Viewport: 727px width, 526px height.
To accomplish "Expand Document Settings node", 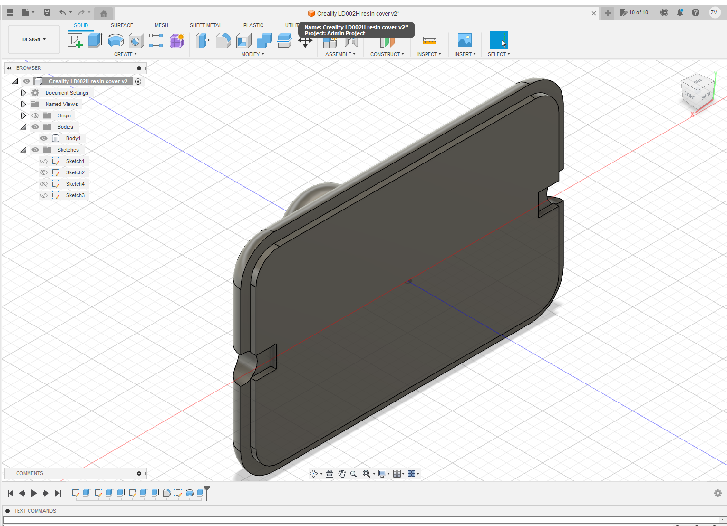I will [x=23, y=93].
